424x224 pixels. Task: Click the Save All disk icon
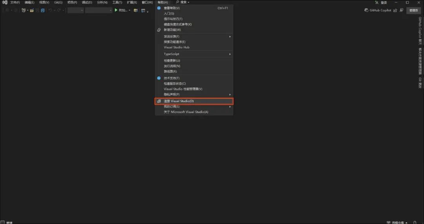(x=42, y=10)
